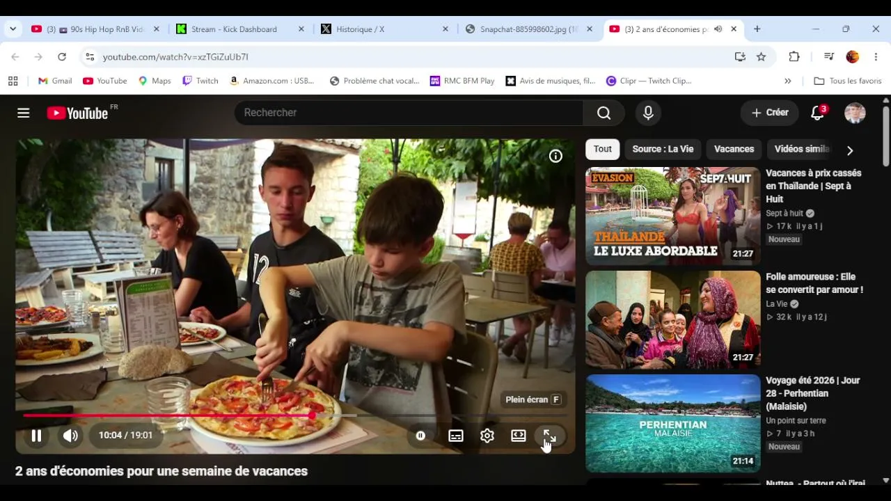Image resolution: width=891 pixels, height=501 pixels.
Task: Open the player settings gear
Action: tap(487, 436)
